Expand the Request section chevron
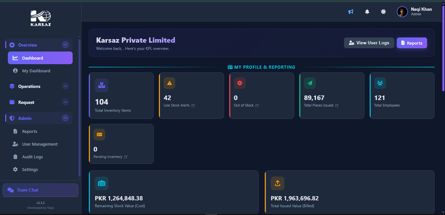The width and height of the screenshot is (445, 215). 65,102
